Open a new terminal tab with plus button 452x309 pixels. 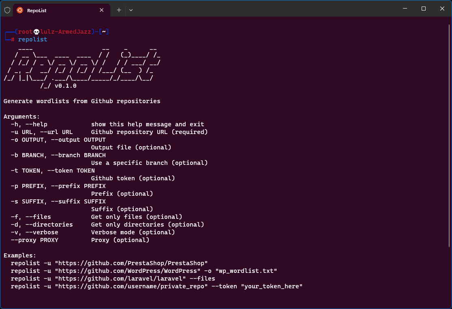(119, 10)
